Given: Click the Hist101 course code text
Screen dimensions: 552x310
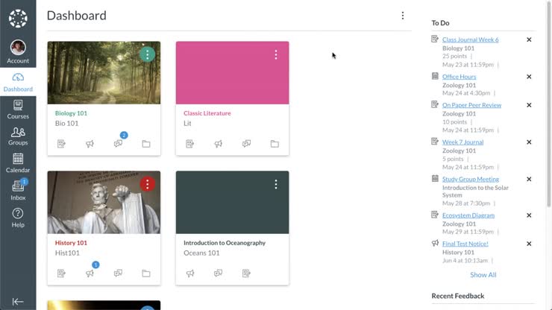Looking at the screenshot, I should coord(67,253).
